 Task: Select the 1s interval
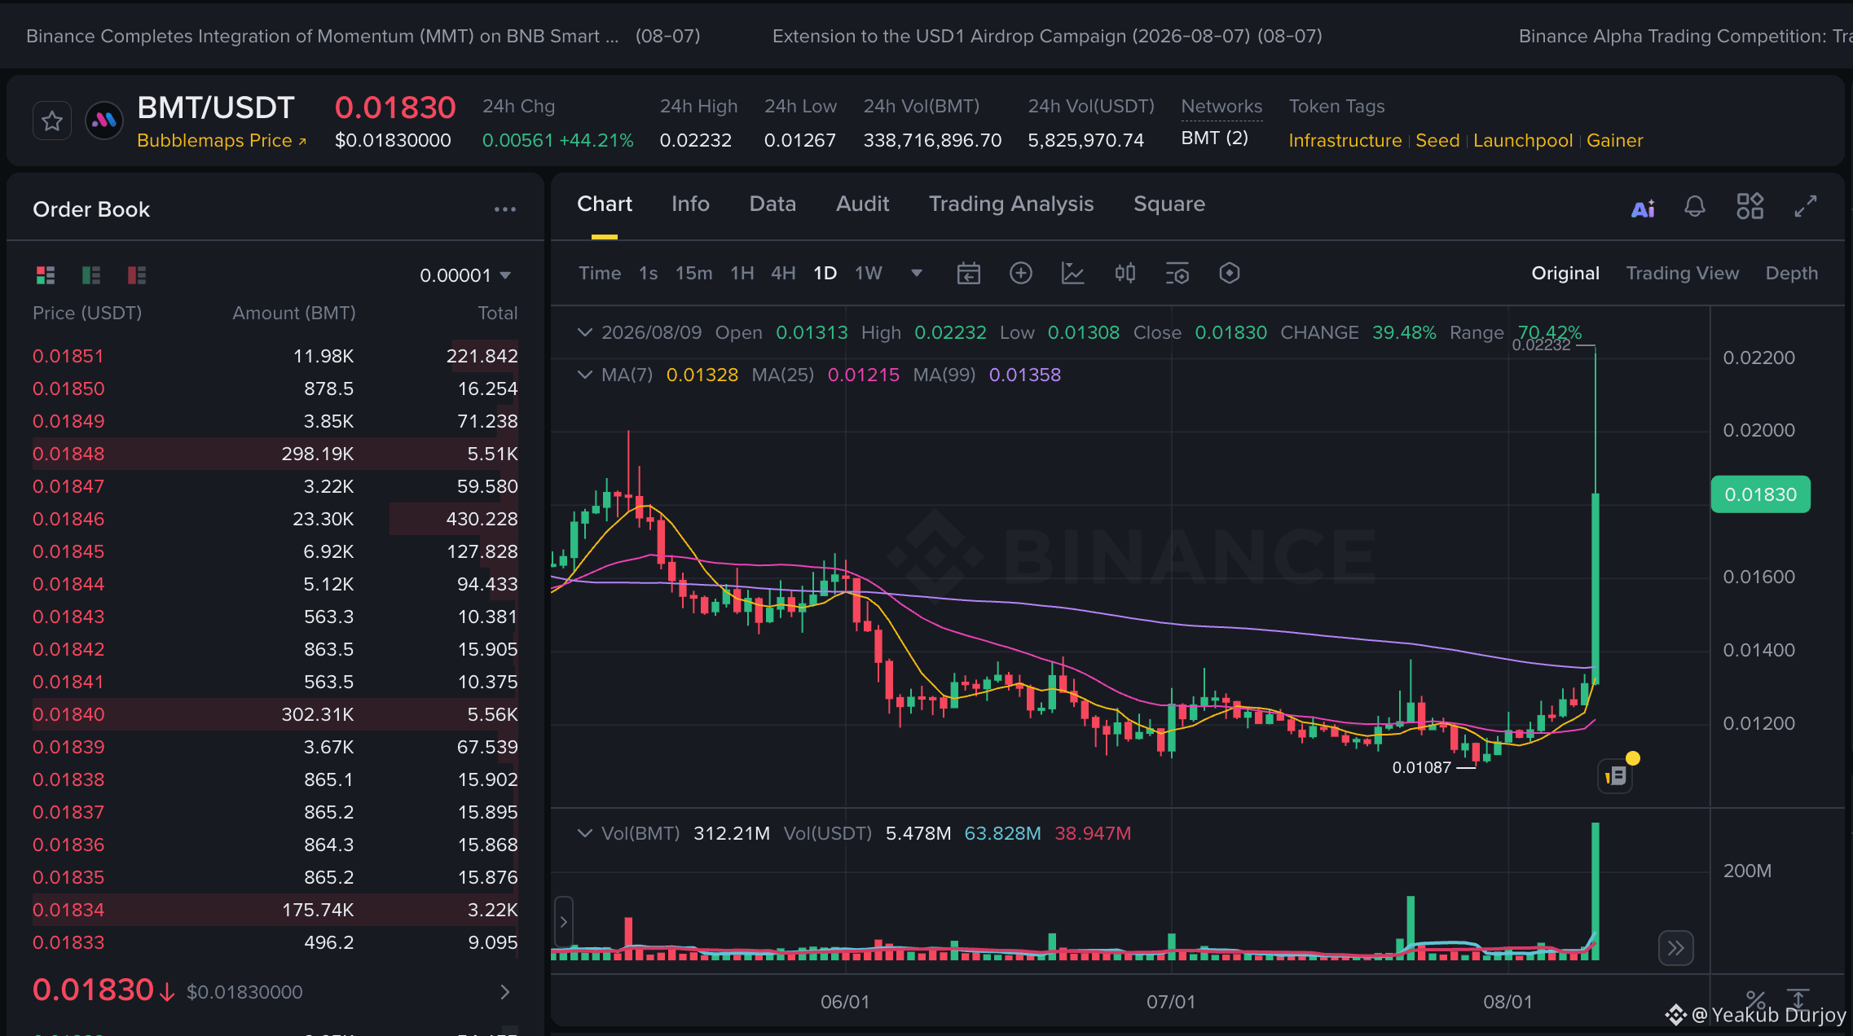coord(648,274)
